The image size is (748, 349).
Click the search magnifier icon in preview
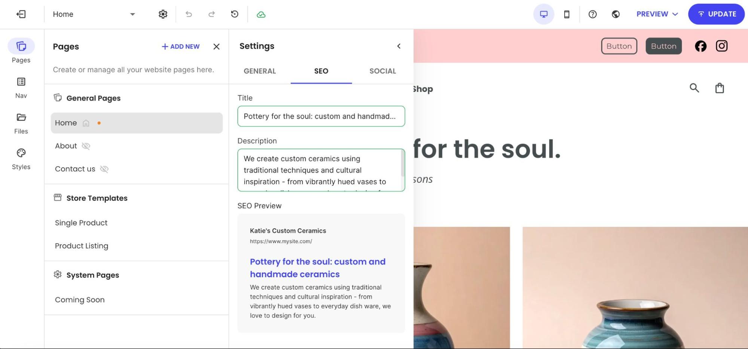[x=694, y=88]
